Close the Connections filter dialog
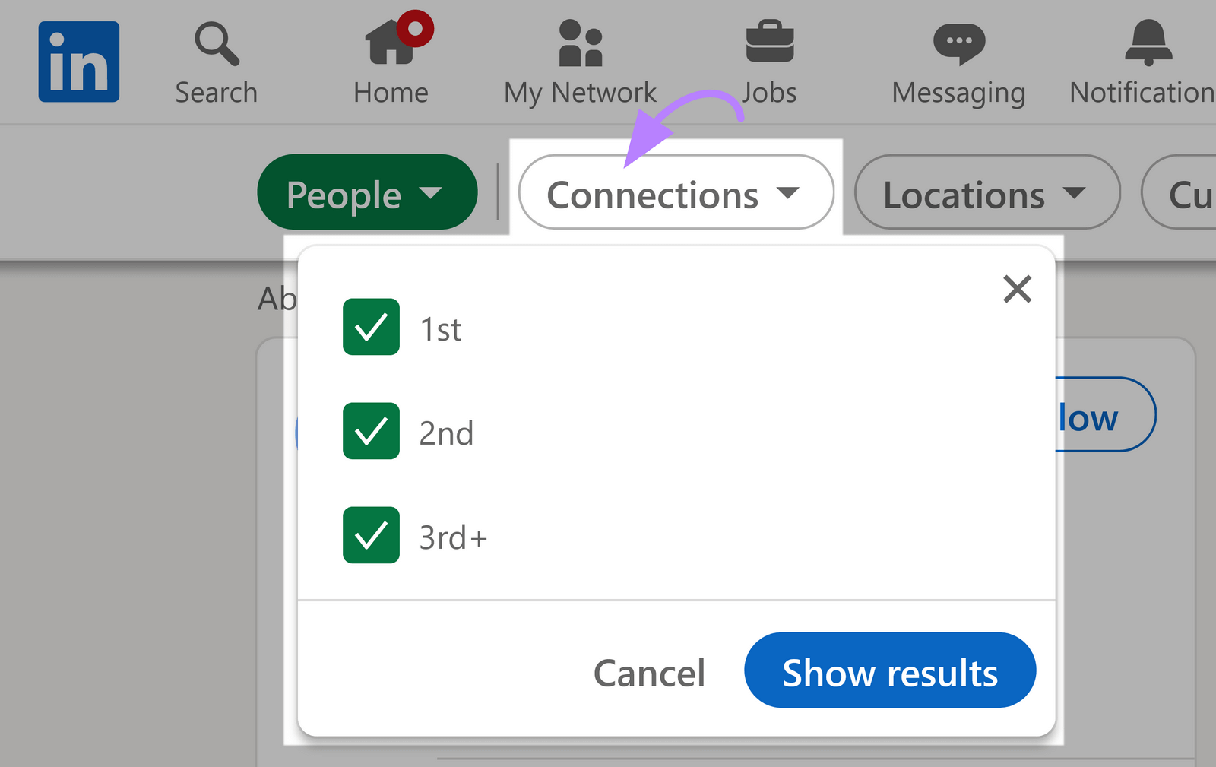The height and width of the screenshot is (767, 1216). tap(1017, 289)
